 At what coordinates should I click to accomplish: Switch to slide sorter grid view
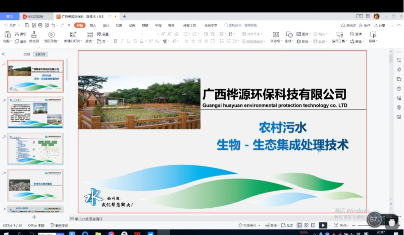point(307,225)
